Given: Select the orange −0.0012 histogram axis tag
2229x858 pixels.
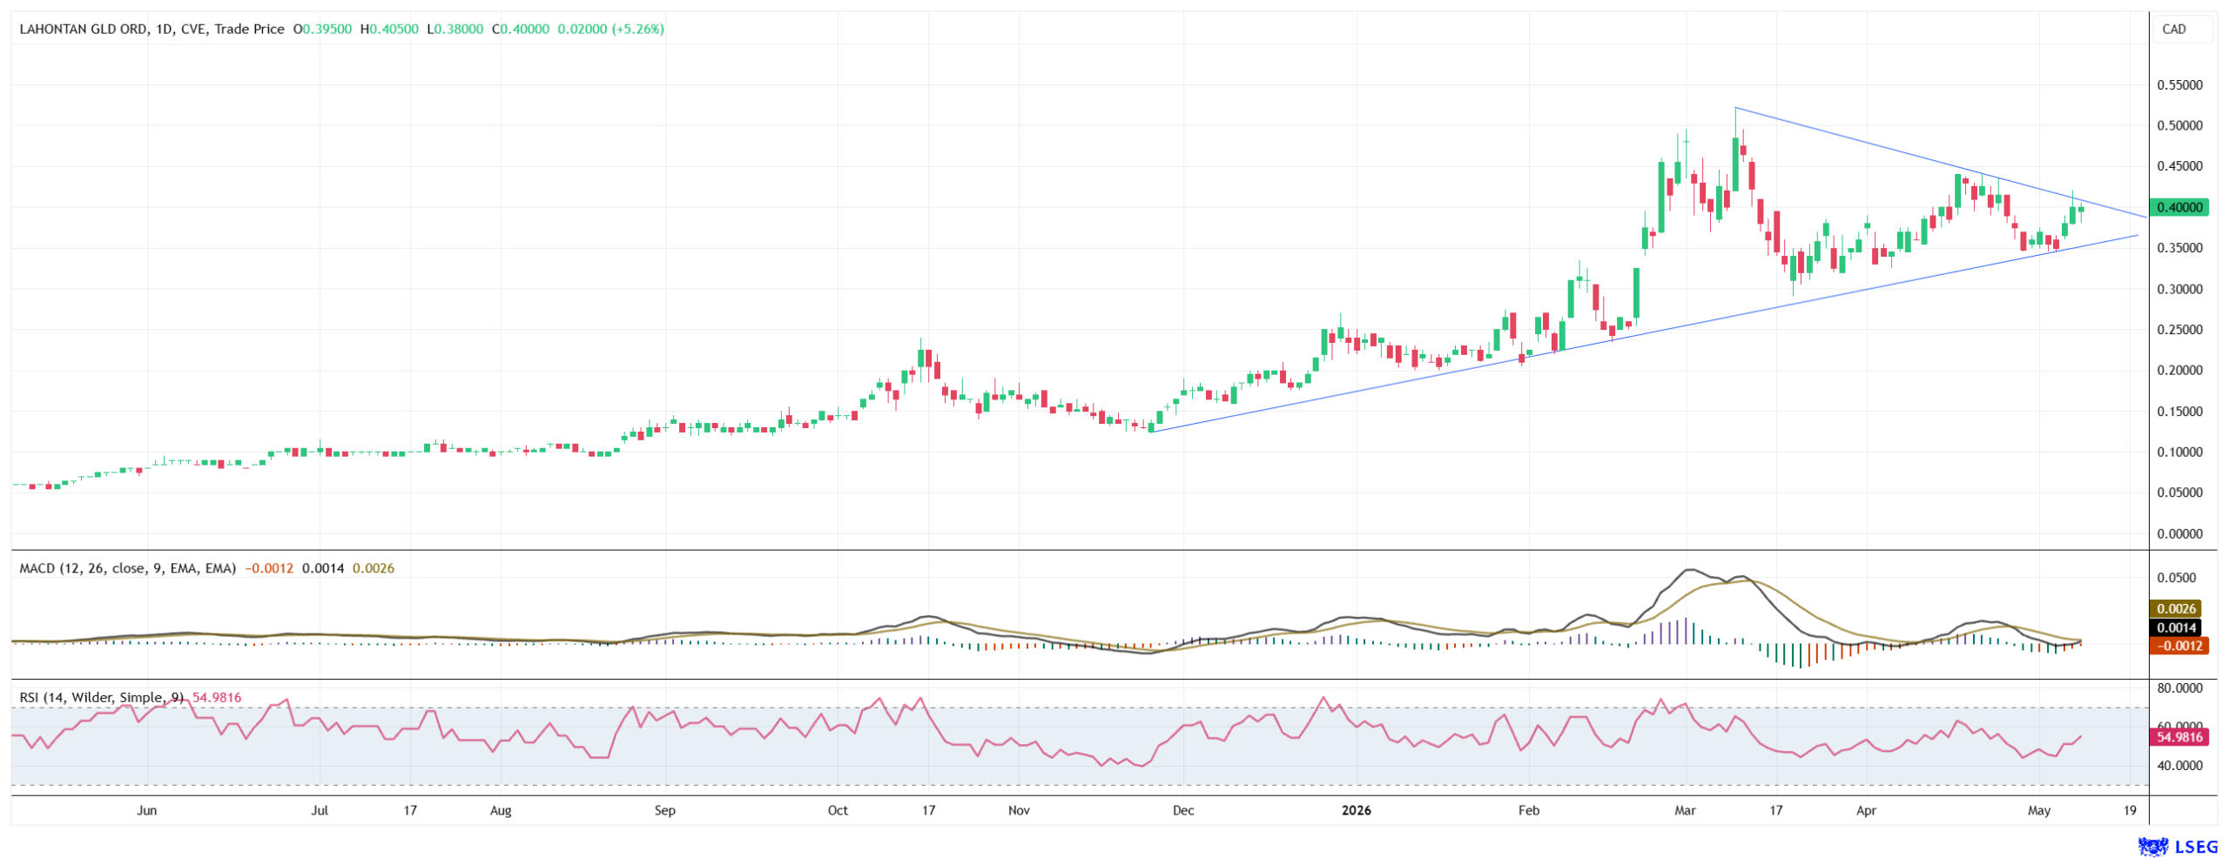Looking at the screenshot, I should tap(2178, 646).
